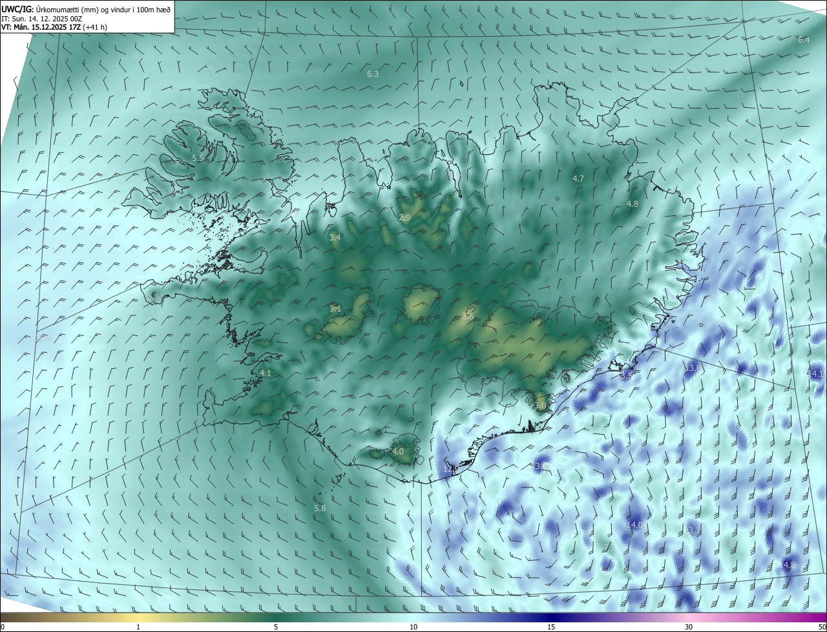Click the 5.5 value on the Westfjords
Screen dimensions: 827x632
(x=198, y=158)
